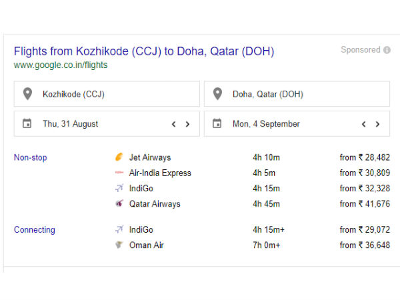Screen dimensions: 400x300
Task: Advance return date to next day
Action: (x=377, y=124)
